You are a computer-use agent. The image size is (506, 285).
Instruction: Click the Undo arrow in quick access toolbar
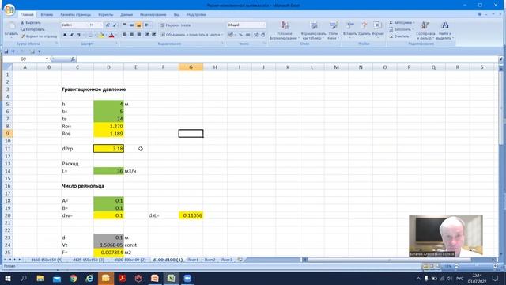click(x=13, y=51)
